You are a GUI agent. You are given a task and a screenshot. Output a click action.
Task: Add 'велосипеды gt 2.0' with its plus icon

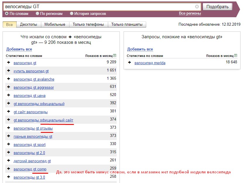tap(8, 153)
